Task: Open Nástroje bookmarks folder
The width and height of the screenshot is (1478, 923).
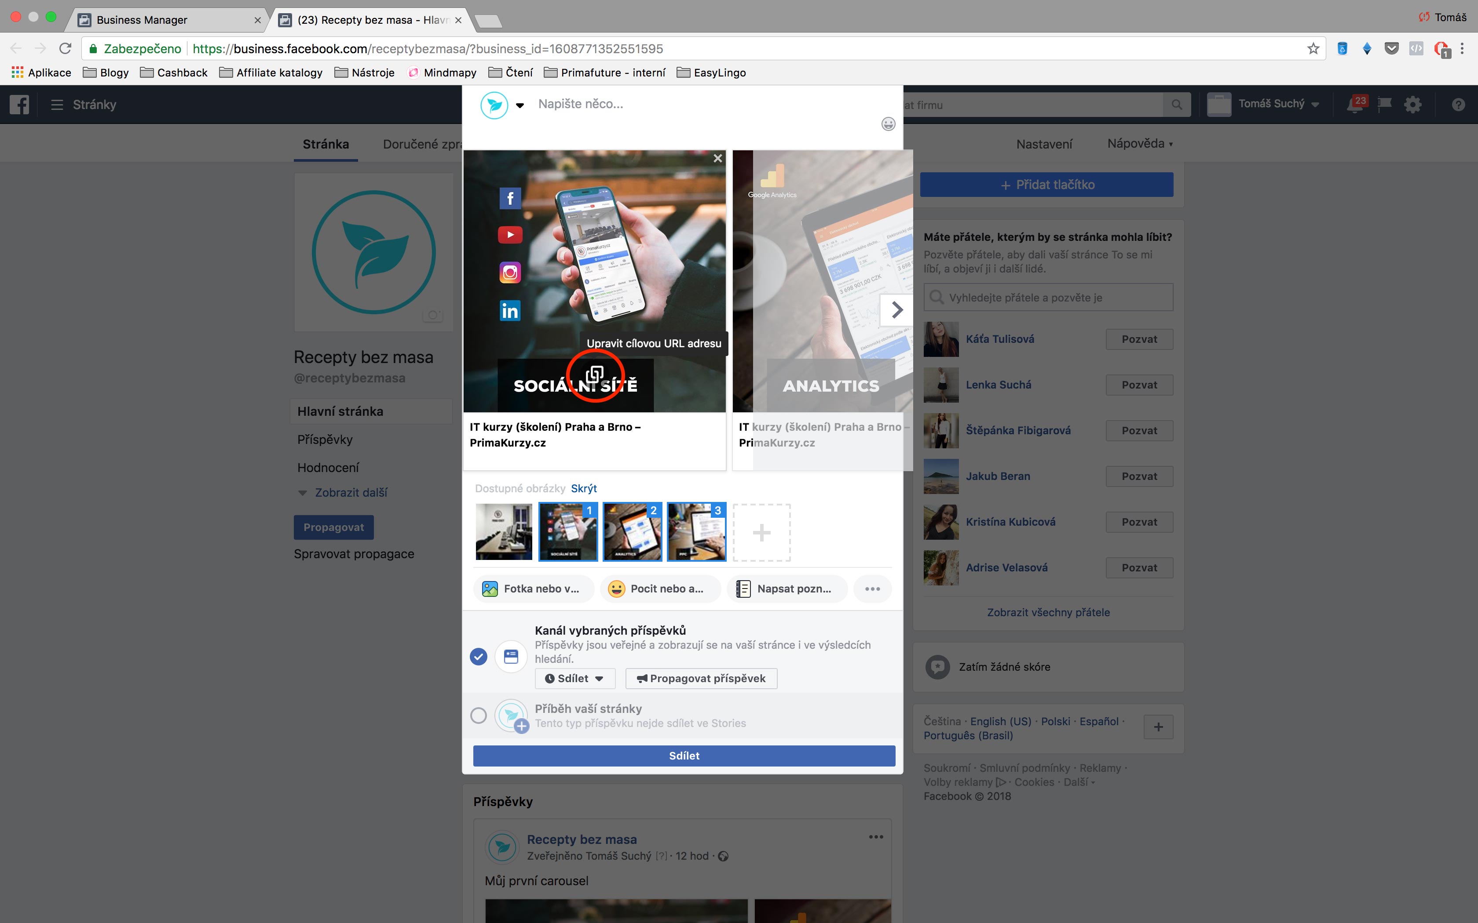Action: coord(365,73)
